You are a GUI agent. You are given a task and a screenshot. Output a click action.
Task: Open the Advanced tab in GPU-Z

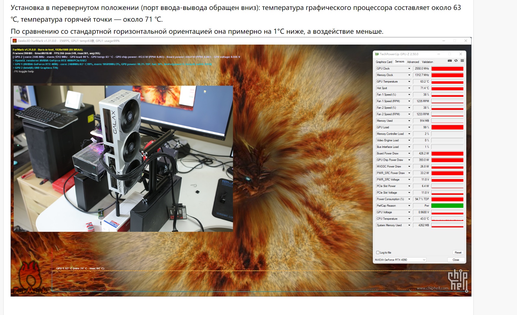point(413,62)
